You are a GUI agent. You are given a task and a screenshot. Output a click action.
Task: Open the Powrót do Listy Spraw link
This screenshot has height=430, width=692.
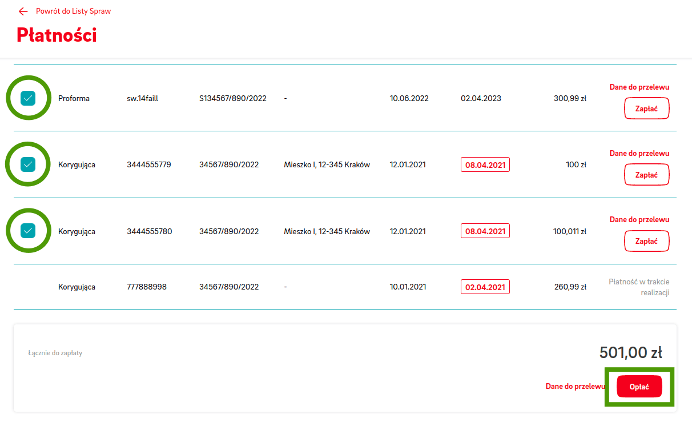point(73,11)
